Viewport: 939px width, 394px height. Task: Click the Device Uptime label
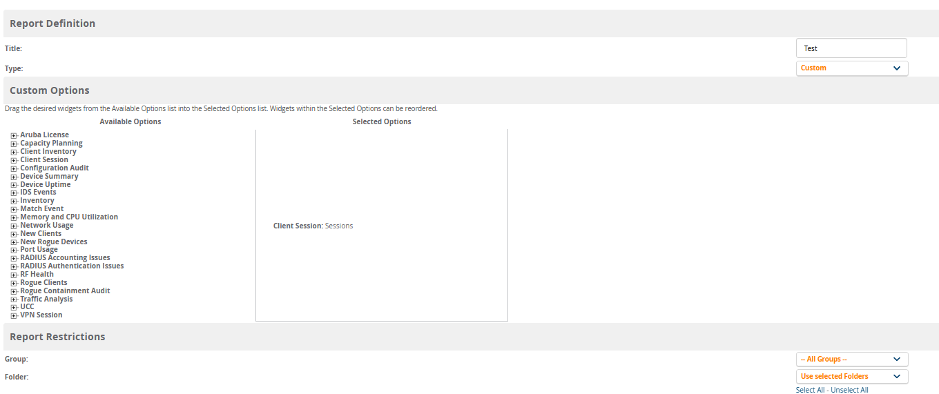pyautogui.click(x=46, y=184)
